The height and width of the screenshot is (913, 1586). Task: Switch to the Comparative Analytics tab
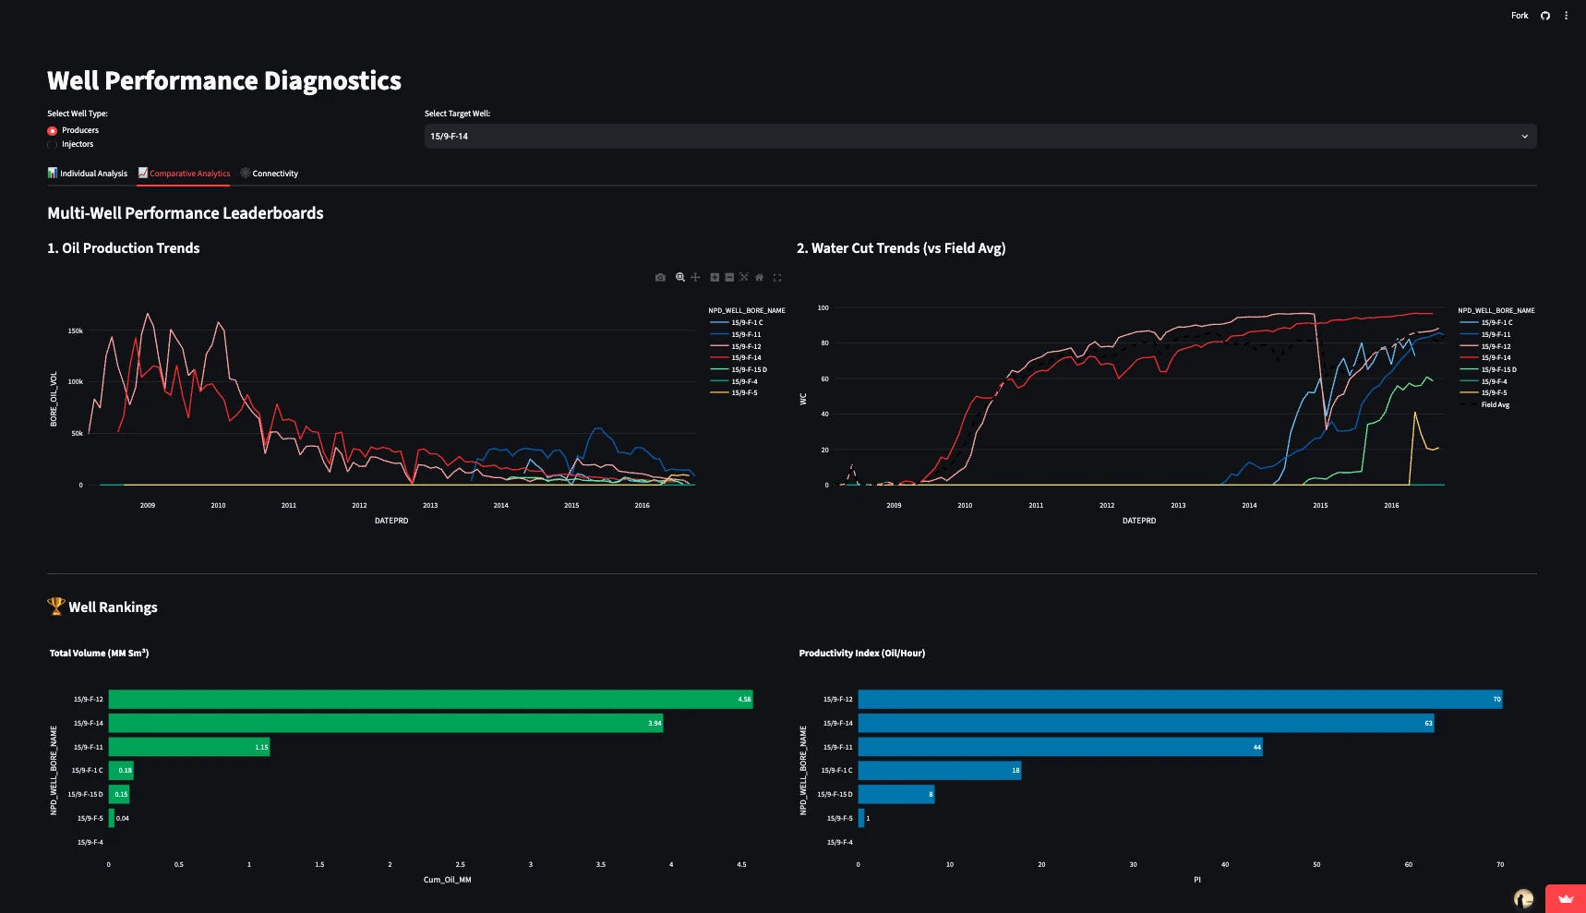coord(184,174)
